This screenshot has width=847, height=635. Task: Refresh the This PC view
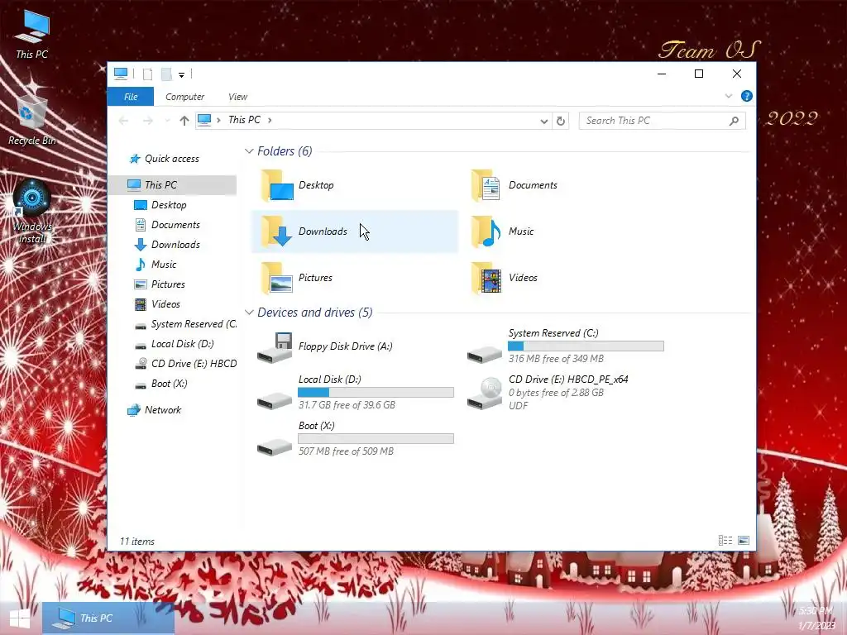(x=561, y=121)
